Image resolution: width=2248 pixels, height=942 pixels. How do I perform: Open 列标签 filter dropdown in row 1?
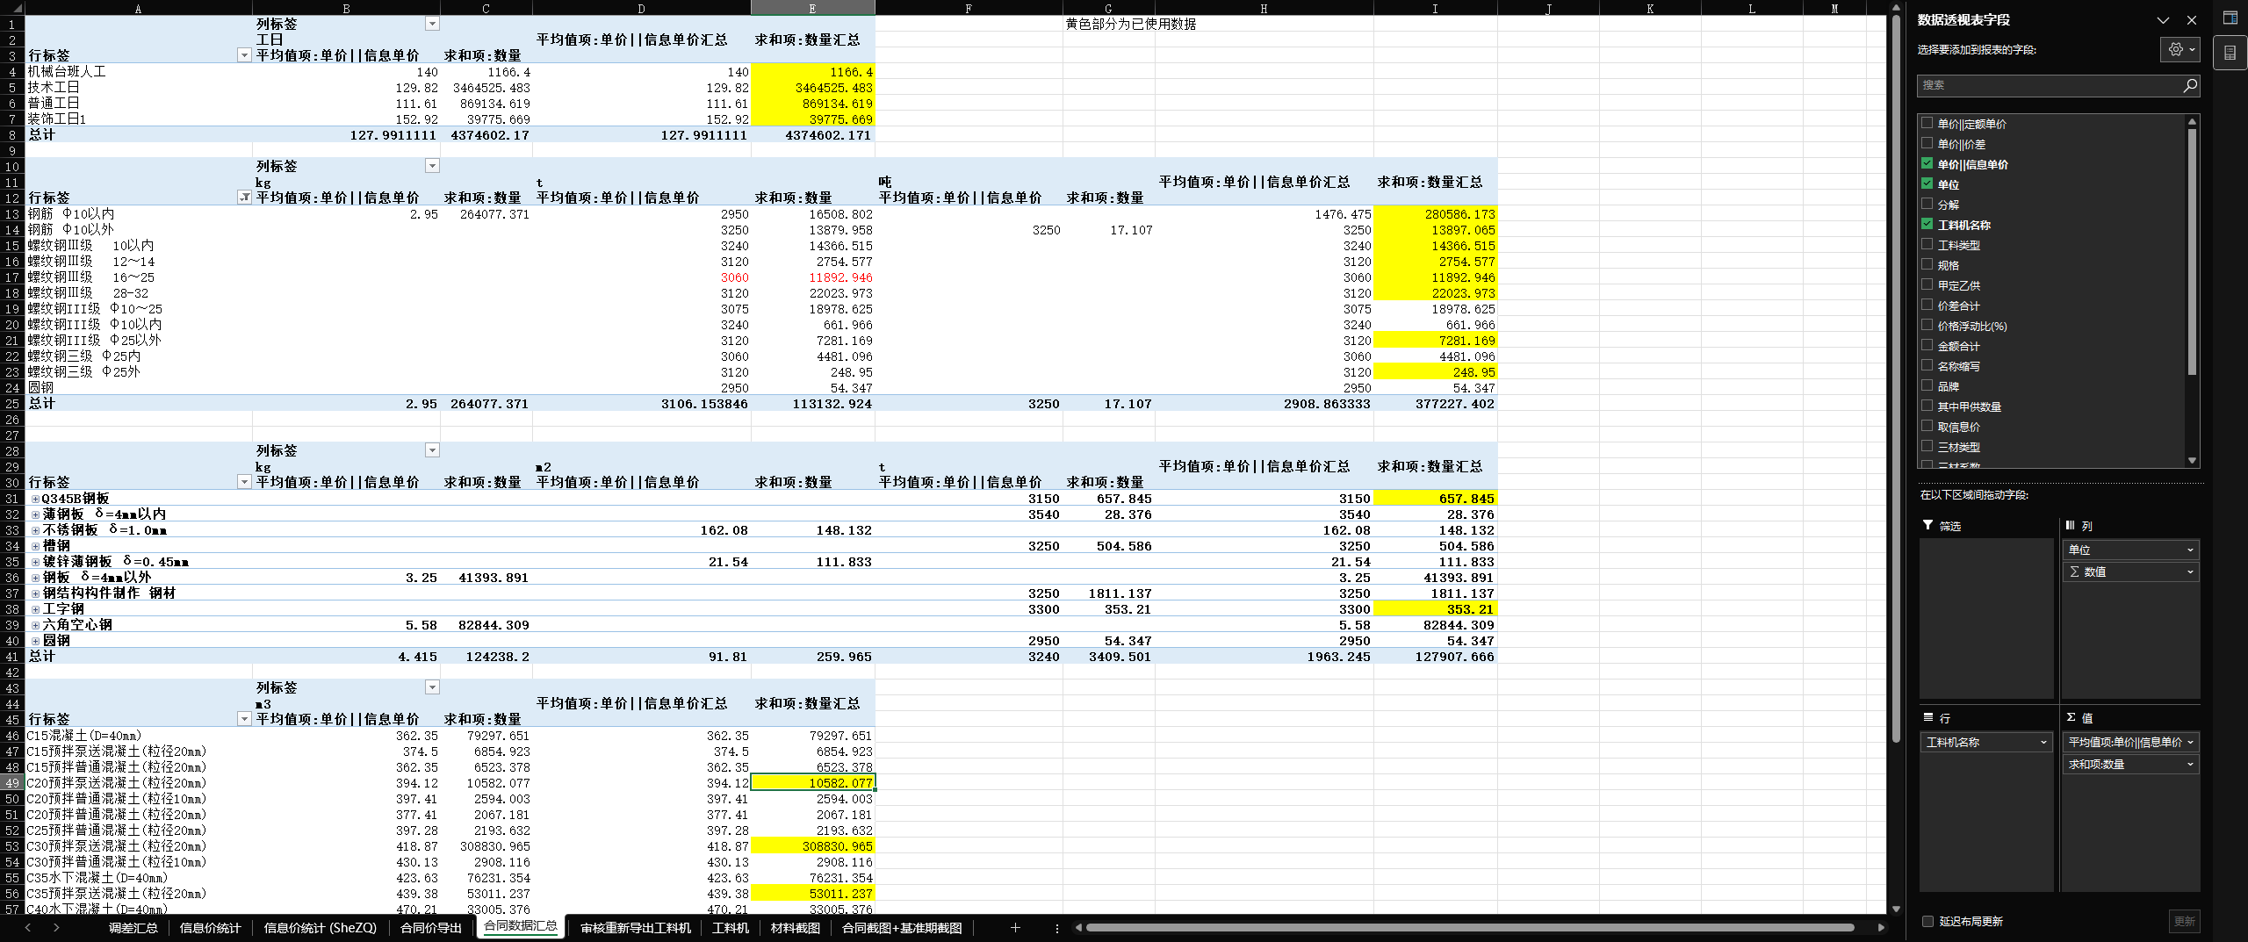(x=432, y=24)
